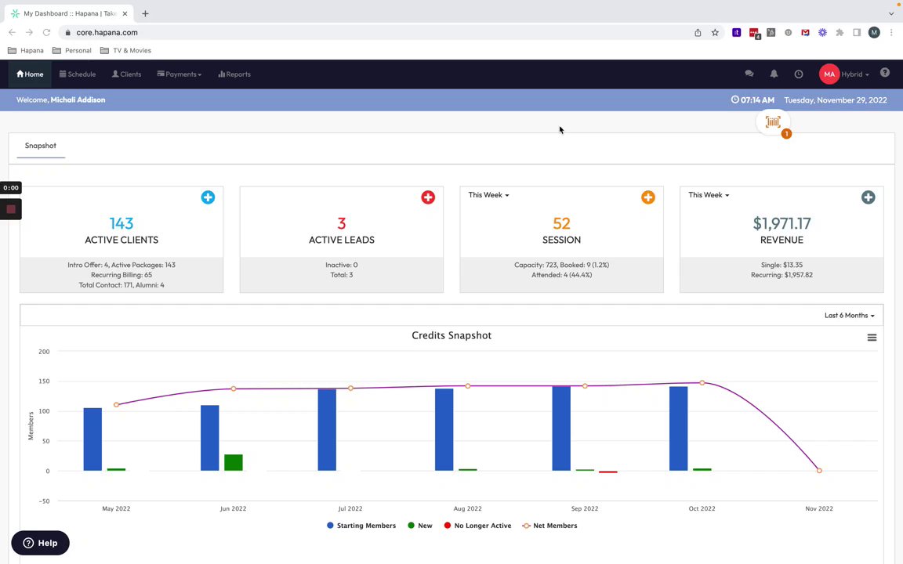
Task: Toggle Starting Members series in chart legend
Action: (361, 526)
